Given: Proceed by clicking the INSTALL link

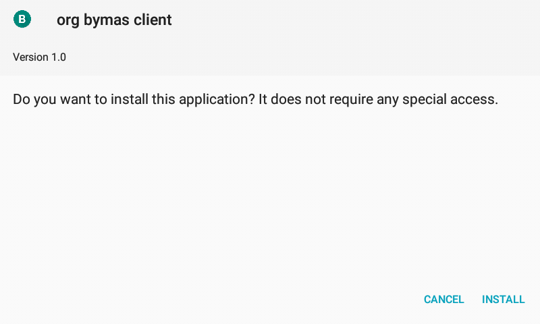Looking at the screenshot, I should [503, 300].
